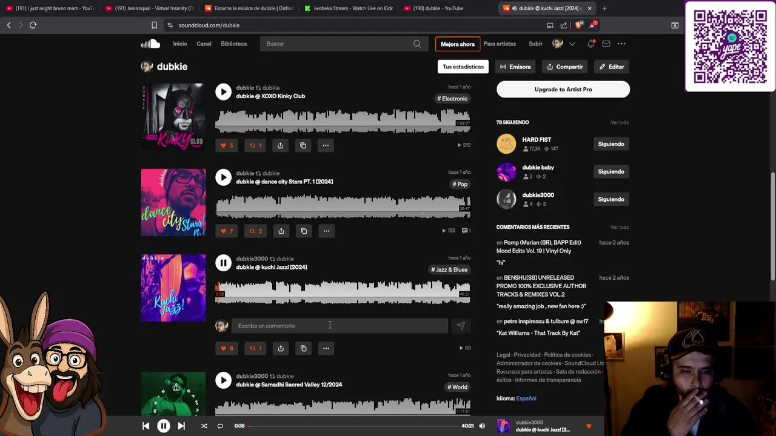Skip to previous track in player bar
The width and height of the screenshot is (776, 436).
(145, 426)
